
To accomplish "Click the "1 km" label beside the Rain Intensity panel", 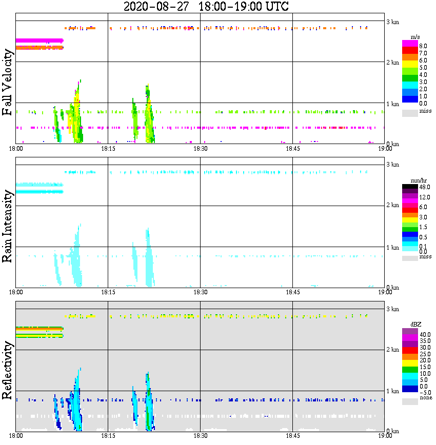I will coord(393,248).
